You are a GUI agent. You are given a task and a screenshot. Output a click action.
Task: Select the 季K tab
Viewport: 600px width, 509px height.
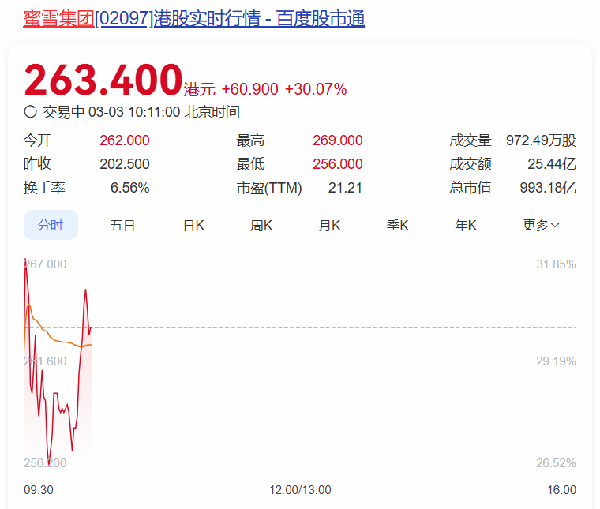click(397, 225)
